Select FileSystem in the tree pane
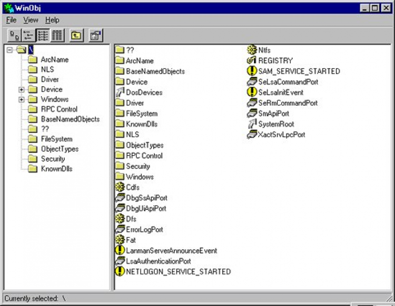Image resolution: width=395 pixels, height=306 pixels. click(x=57, y=139)
